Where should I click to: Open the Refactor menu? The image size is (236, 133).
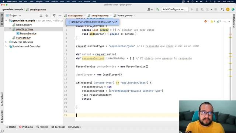pyautogui.click(x=55, y=1)
